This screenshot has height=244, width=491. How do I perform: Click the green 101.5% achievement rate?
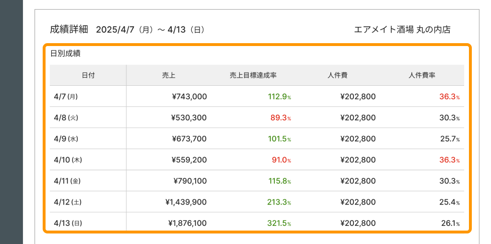click(x=280, y=139)
